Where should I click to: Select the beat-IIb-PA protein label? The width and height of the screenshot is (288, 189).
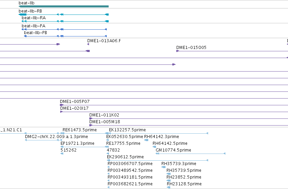pos(34,26)
